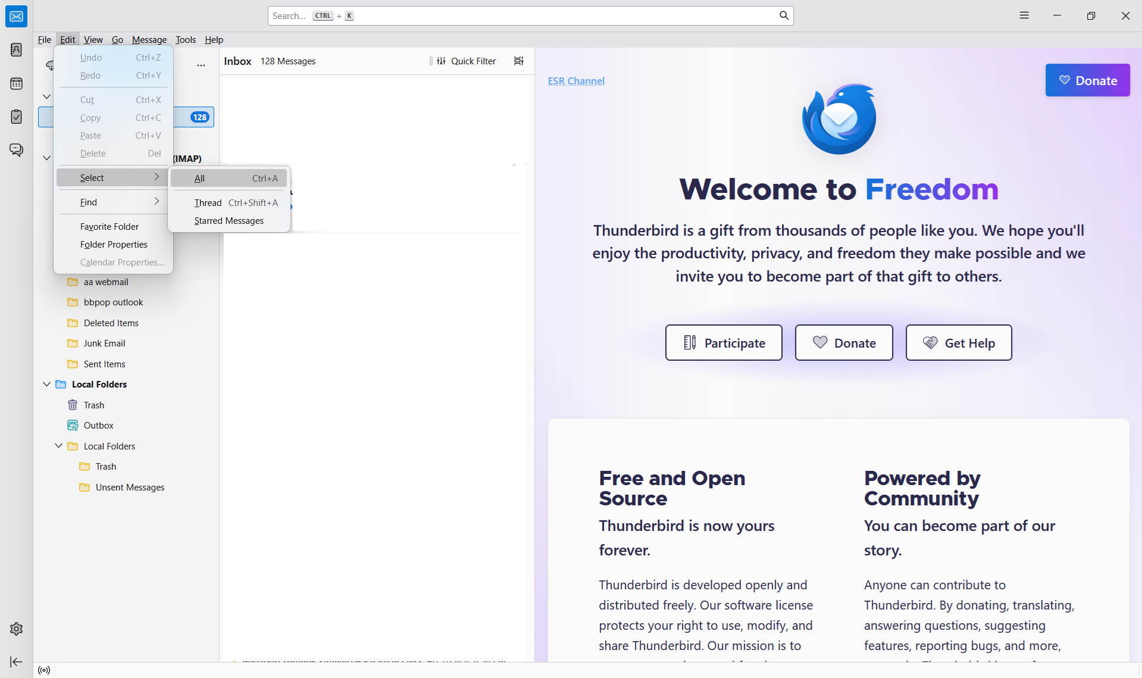Click the Thunderbird logo
The height and width of the screenshot is (678, 1142).
click(838, 119)
